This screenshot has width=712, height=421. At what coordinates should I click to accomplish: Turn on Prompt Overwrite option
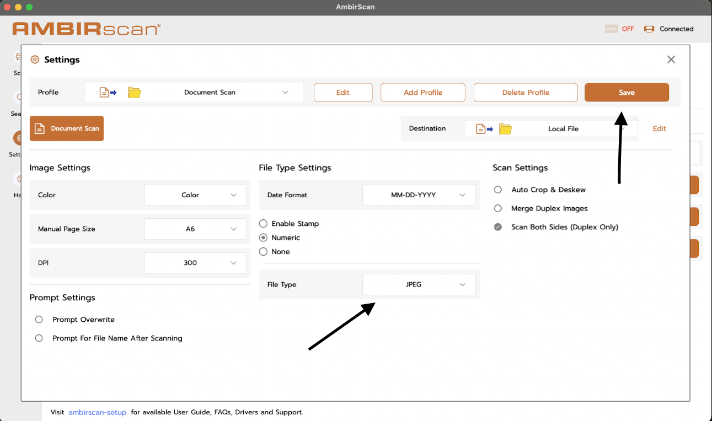(39, 320)
